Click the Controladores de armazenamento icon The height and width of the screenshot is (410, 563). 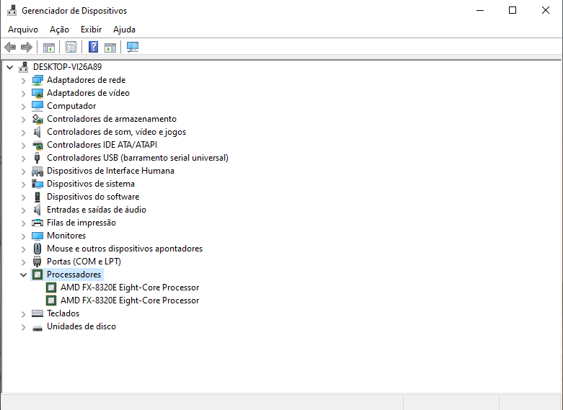37,119
